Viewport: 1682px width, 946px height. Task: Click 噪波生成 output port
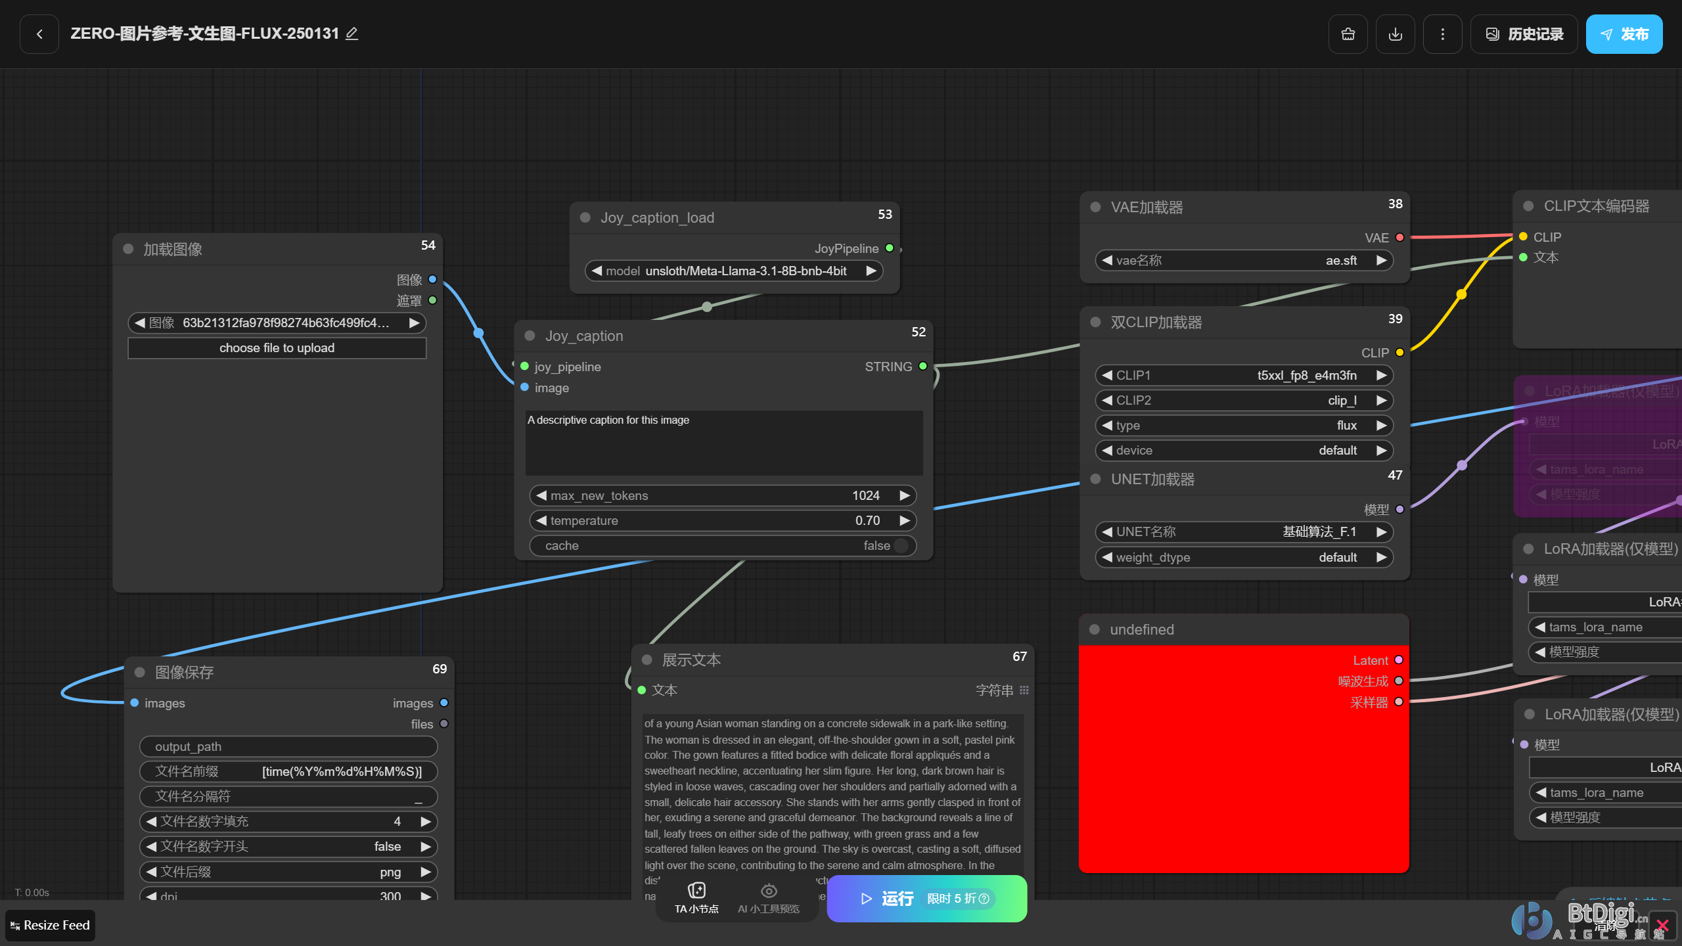[x=1399, y=681]
